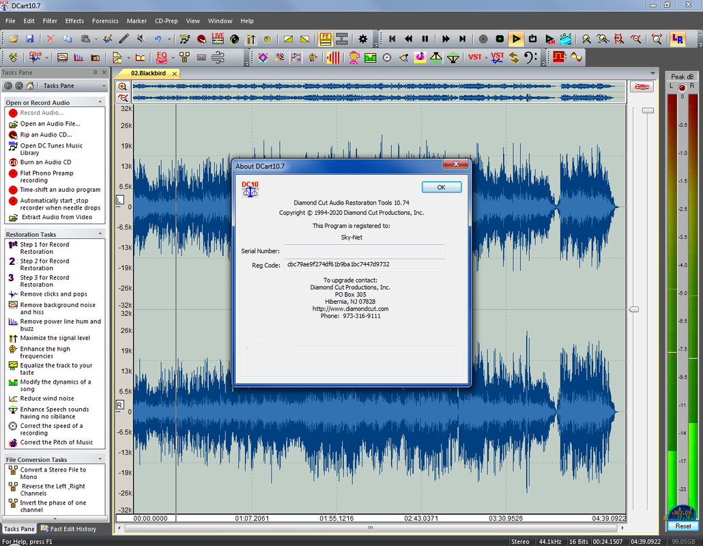The width and height of the screenshot is (703, 546).
Task: Click the settings gear toolbar icon
Action: click(x=362, y=39)
